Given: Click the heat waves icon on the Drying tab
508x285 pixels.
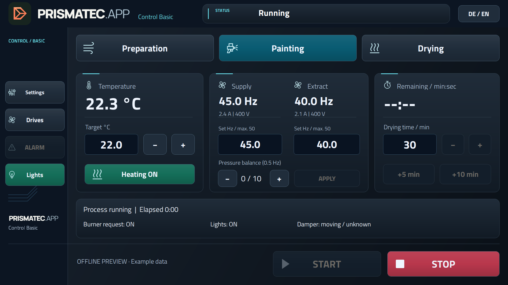Looking at the screenshot, I should coord(375,48).
